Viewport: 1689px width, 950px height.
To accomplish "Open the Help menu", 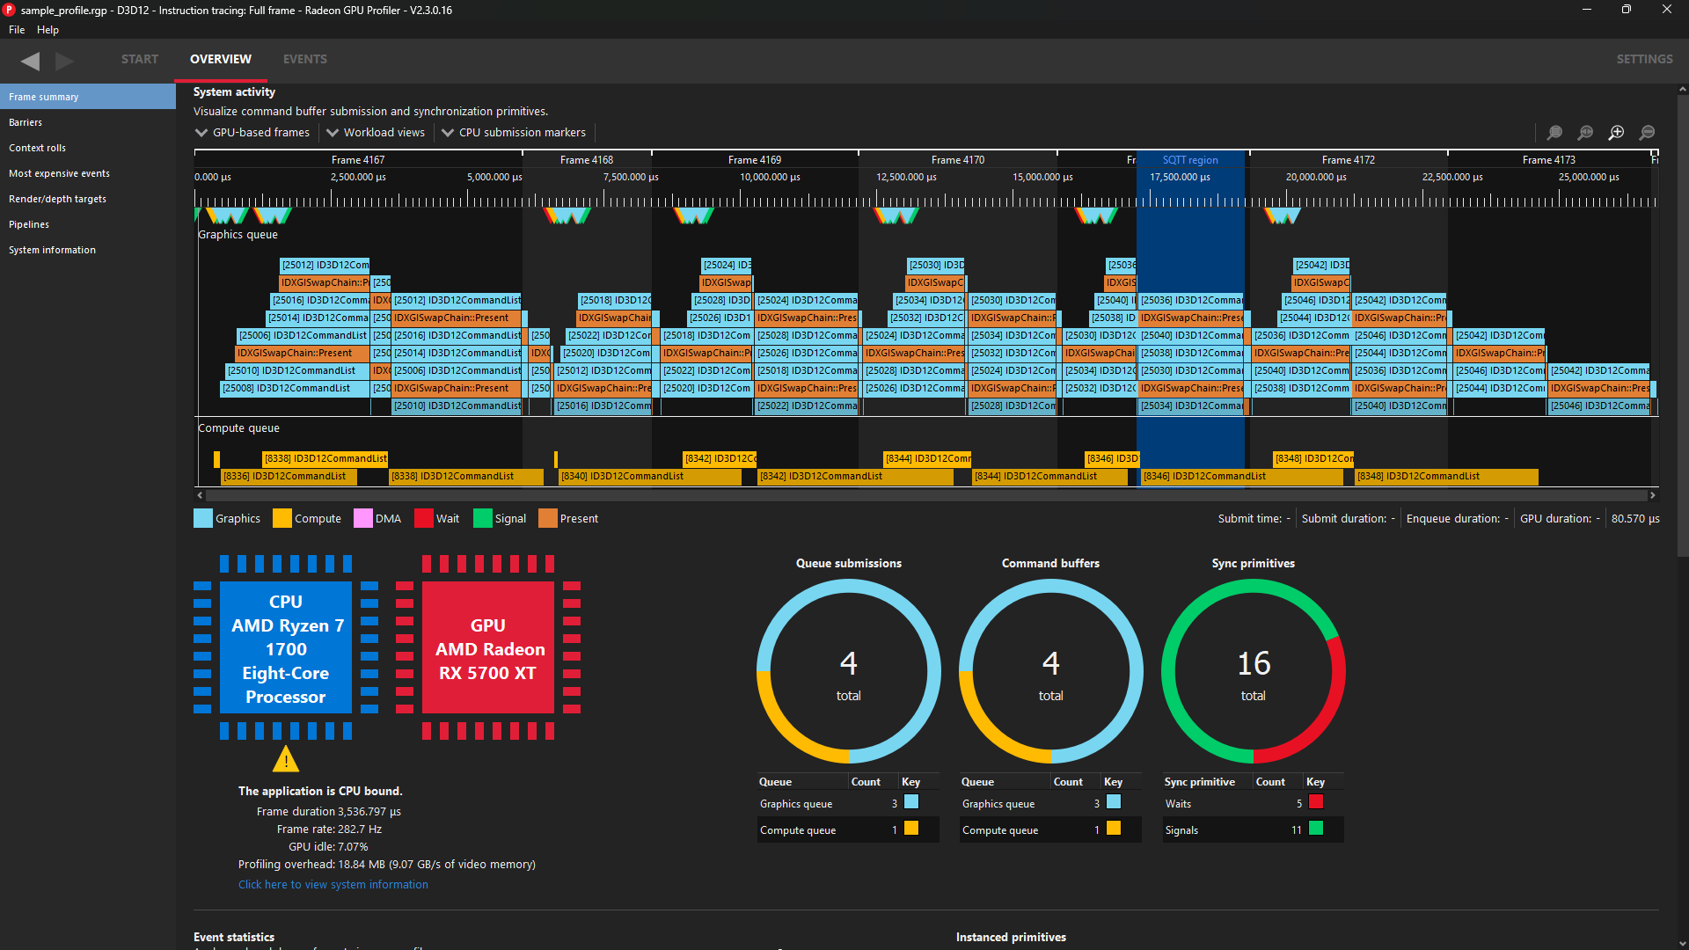I will pyautogui.click(x=48, y=30).
